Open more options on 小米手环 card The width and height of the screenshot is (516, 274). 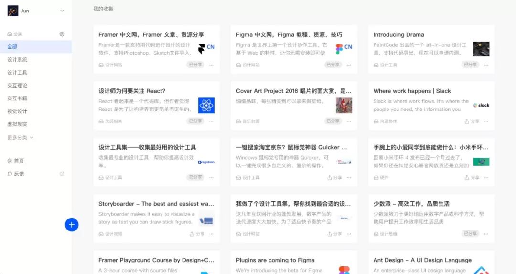[486, 177]
